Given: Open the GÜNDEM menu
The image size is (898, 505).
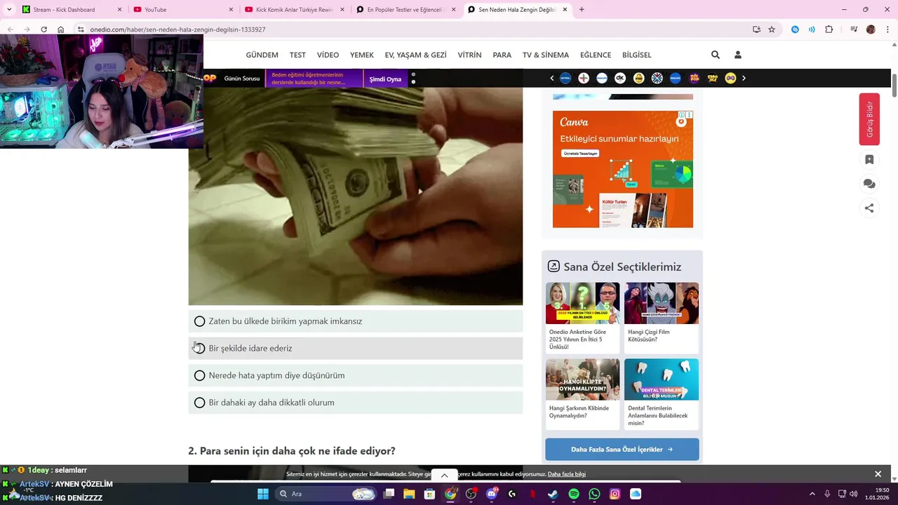Looking at the screenshot, I should pos(262,55).
